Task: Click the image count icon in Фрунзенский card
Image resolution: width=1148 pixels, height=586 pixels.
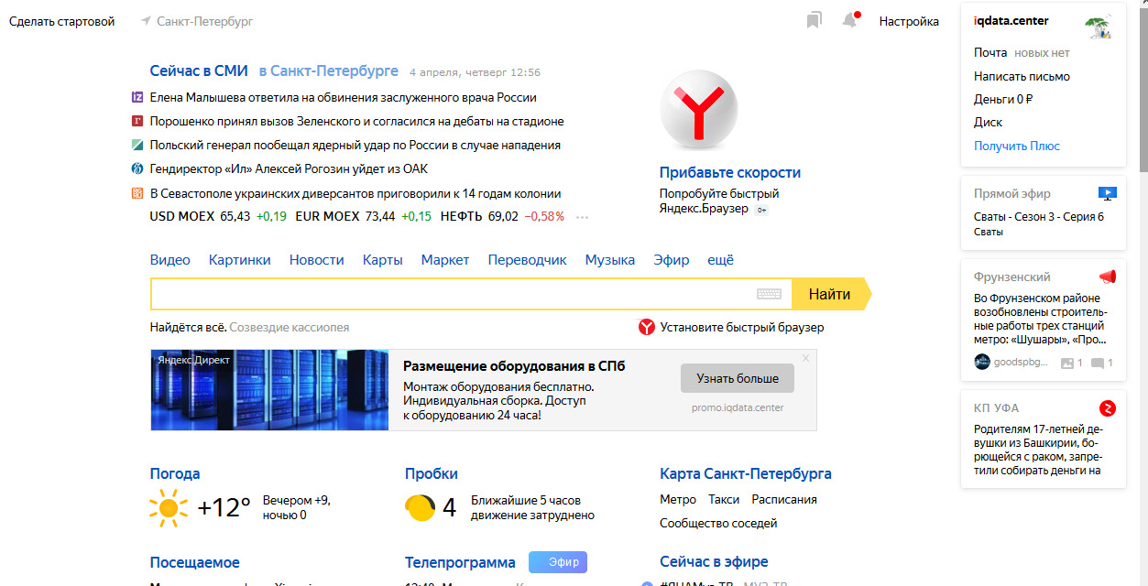Action: click(1066, 363)
